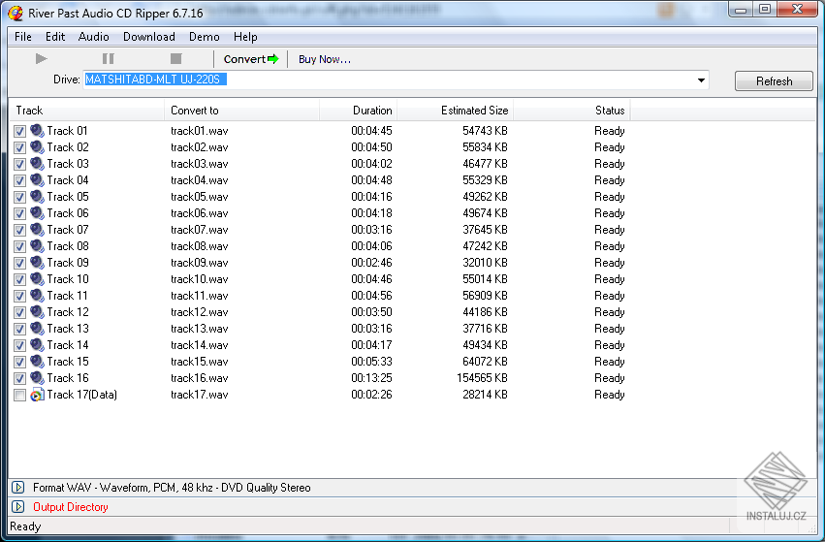Click the Play button in toolbar

(41, 58)
